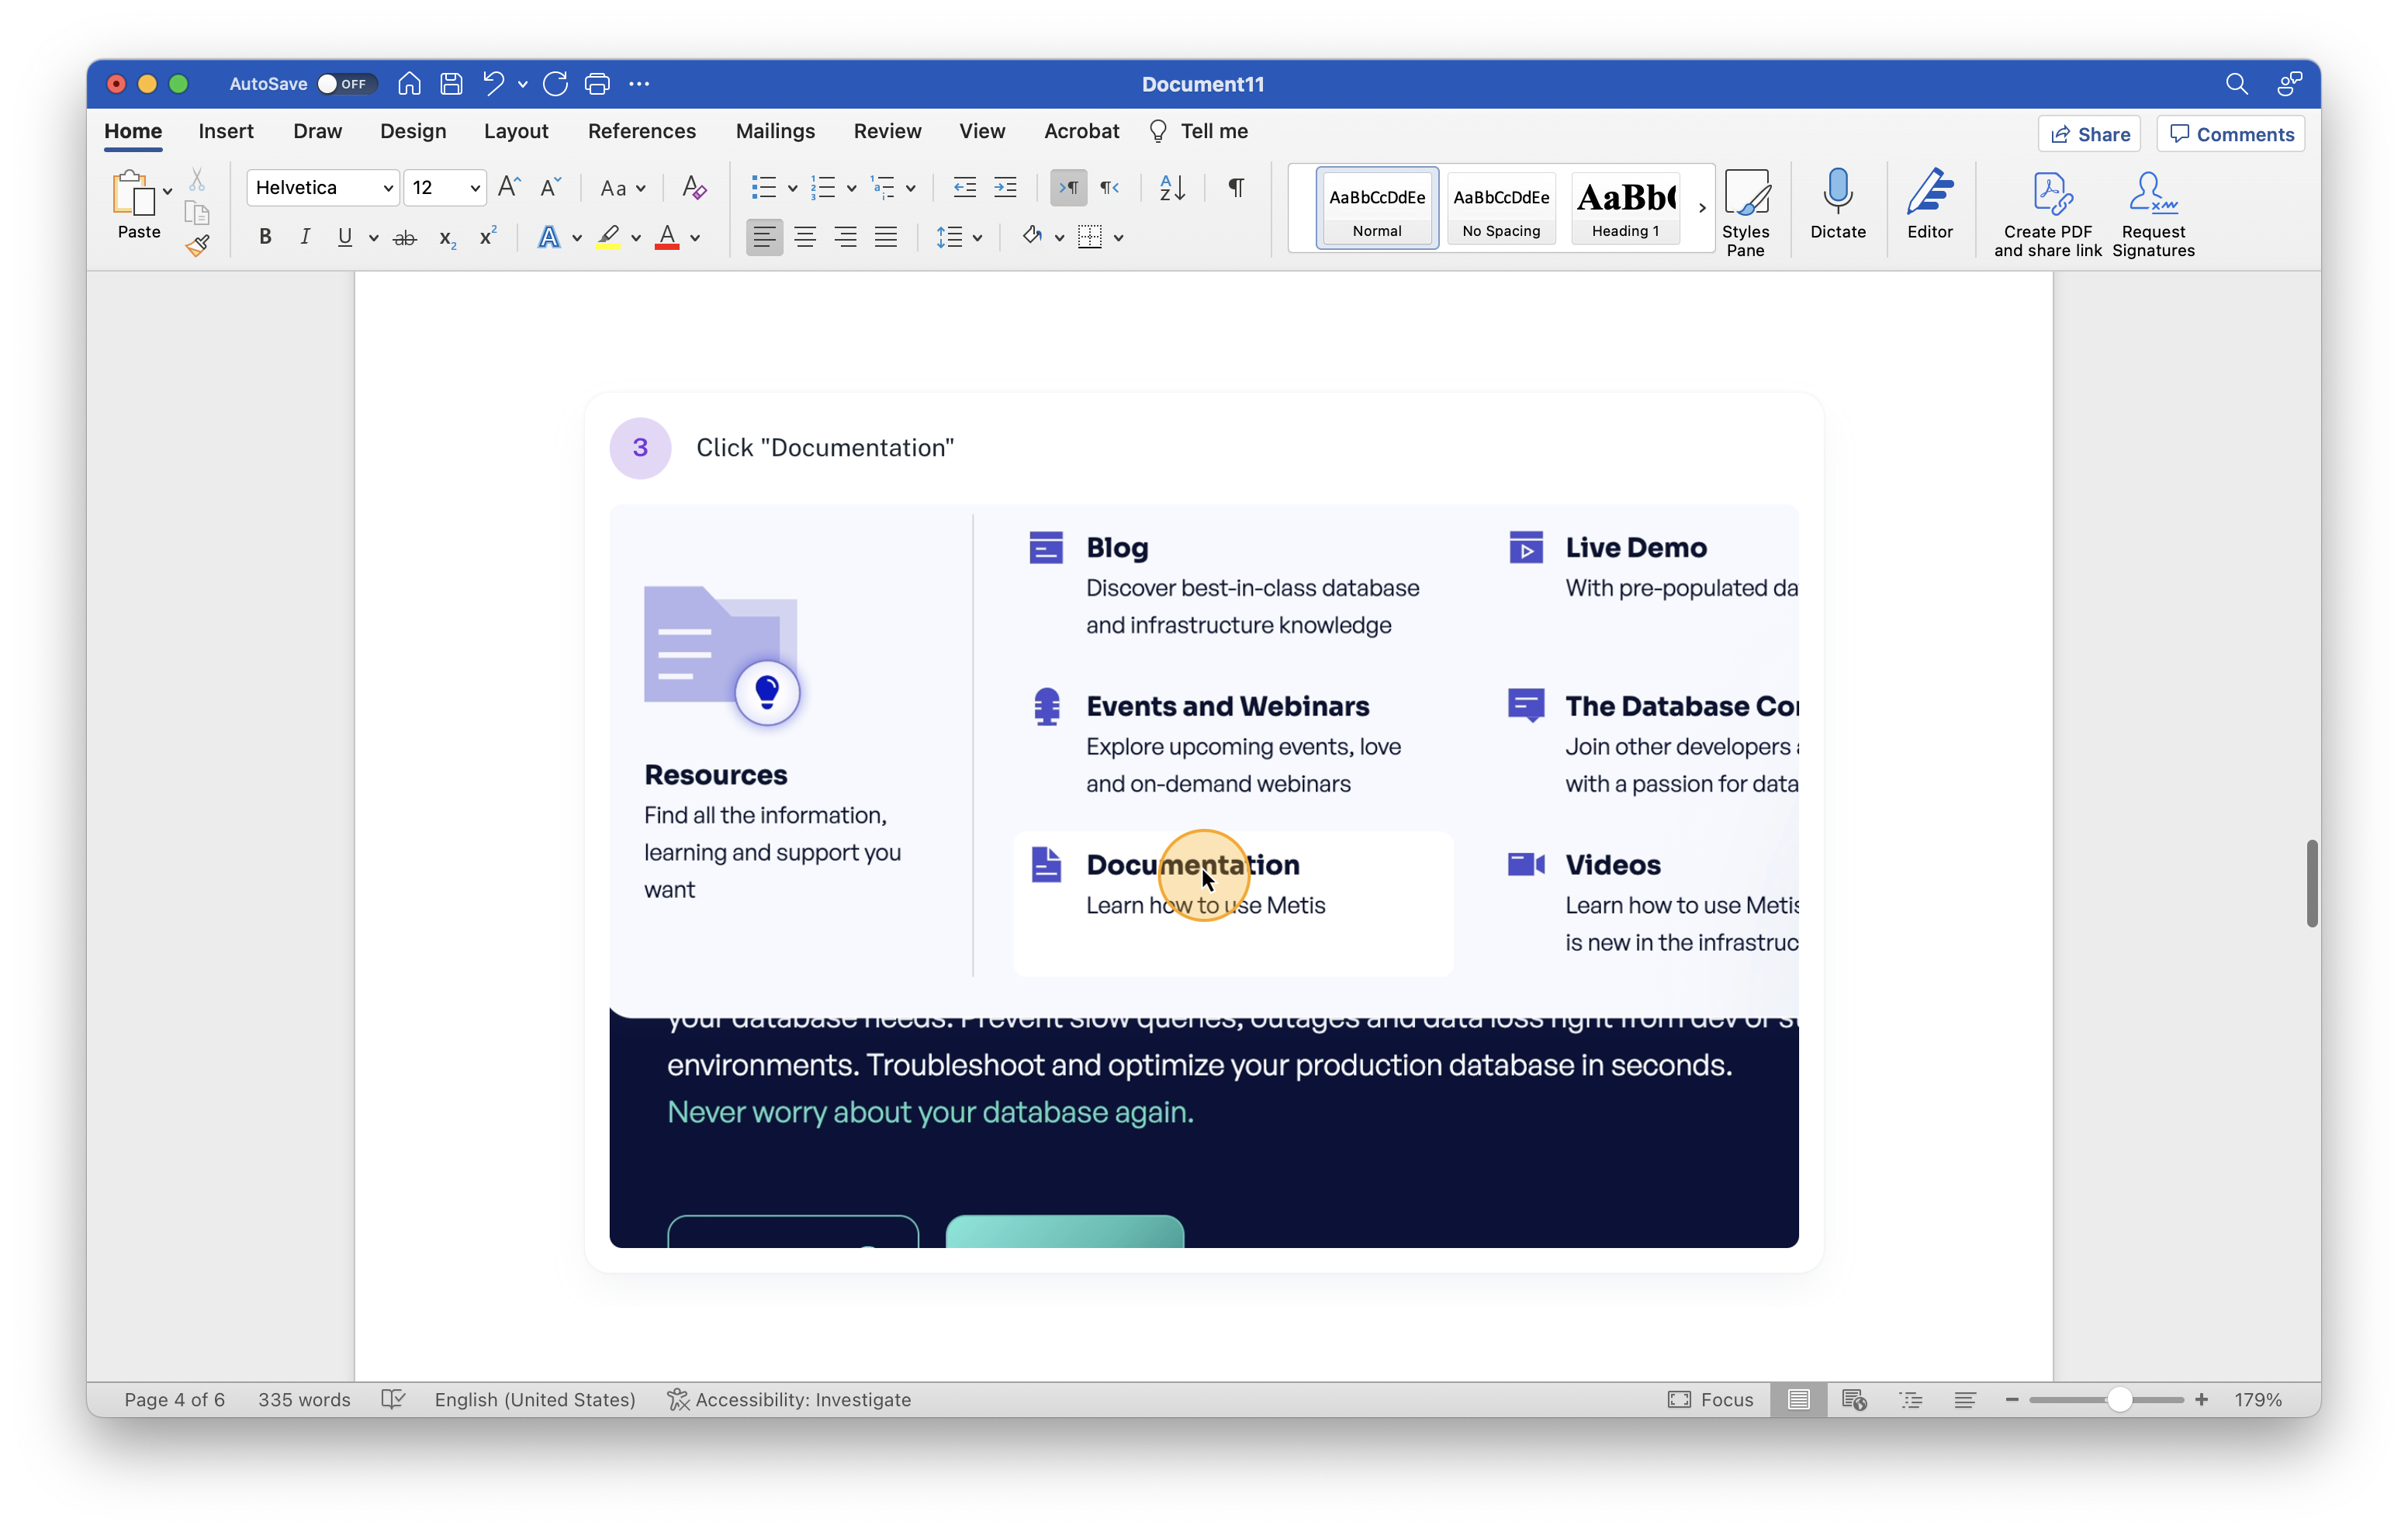Click the search magnifier in title bar

pos(2236,84)
